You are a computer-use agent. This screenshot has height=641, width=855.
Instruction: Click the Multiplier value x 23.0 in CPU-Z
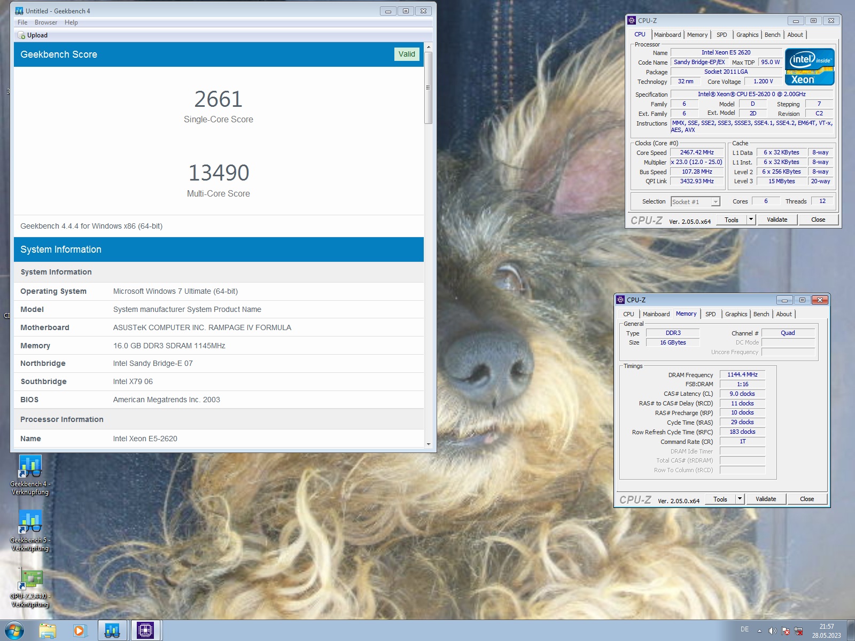(x=697, y=162)
